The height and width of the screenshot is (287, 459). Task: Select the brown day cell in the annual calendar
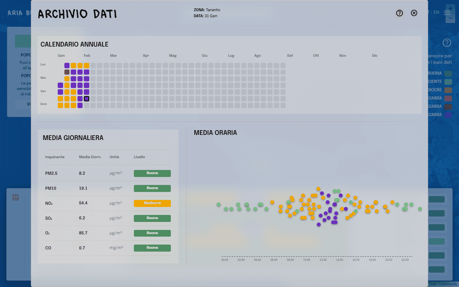point(67,72)
